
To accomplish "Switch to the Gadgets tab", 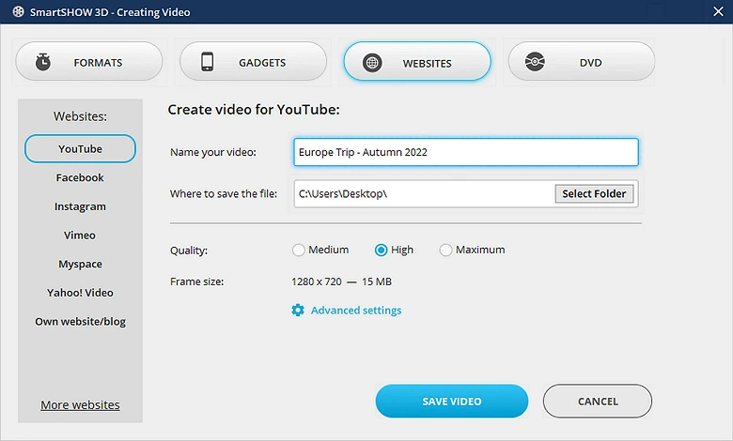I will click(253, 62).
